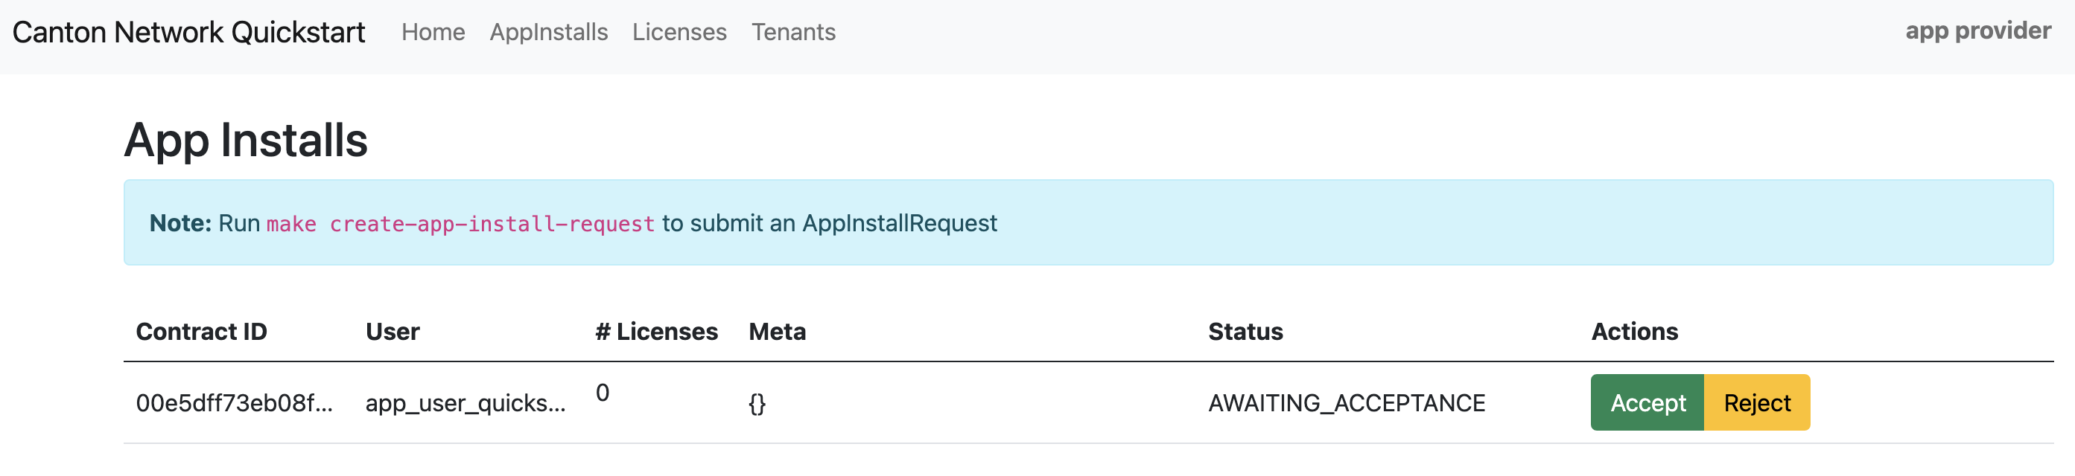Viewport: 2075px width, 476px height.
Task: Switch to the AppInstalls page
Action: pos(549,32)
